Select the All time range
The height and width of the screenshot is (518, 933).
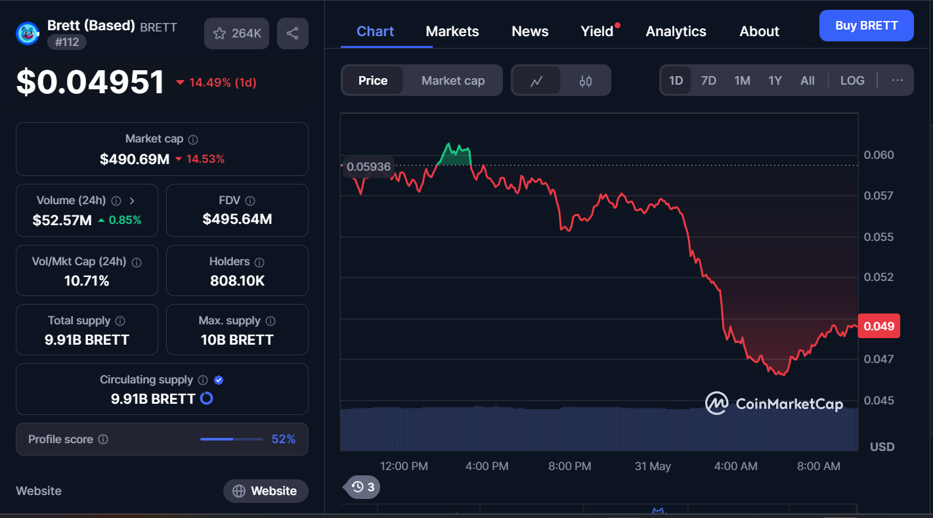coord(808,81)
